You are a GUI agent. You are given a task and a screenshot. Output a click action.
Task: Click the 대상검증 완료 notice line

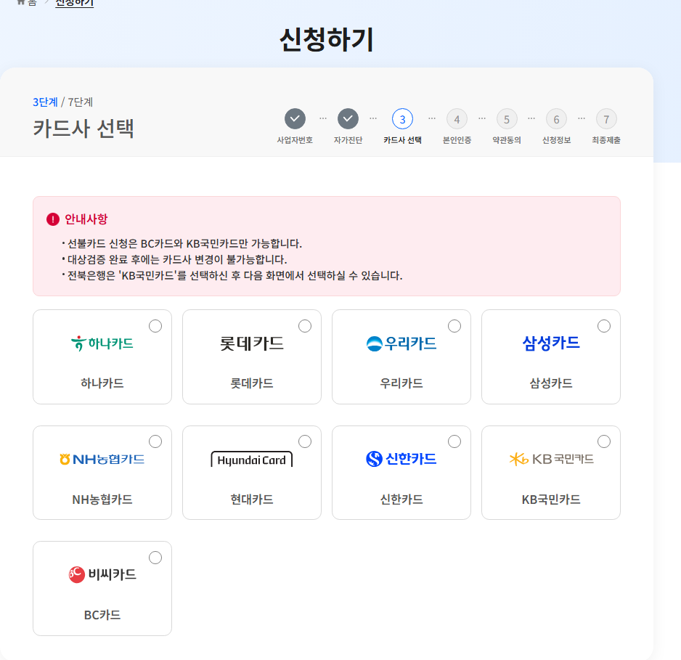point(177,260)
